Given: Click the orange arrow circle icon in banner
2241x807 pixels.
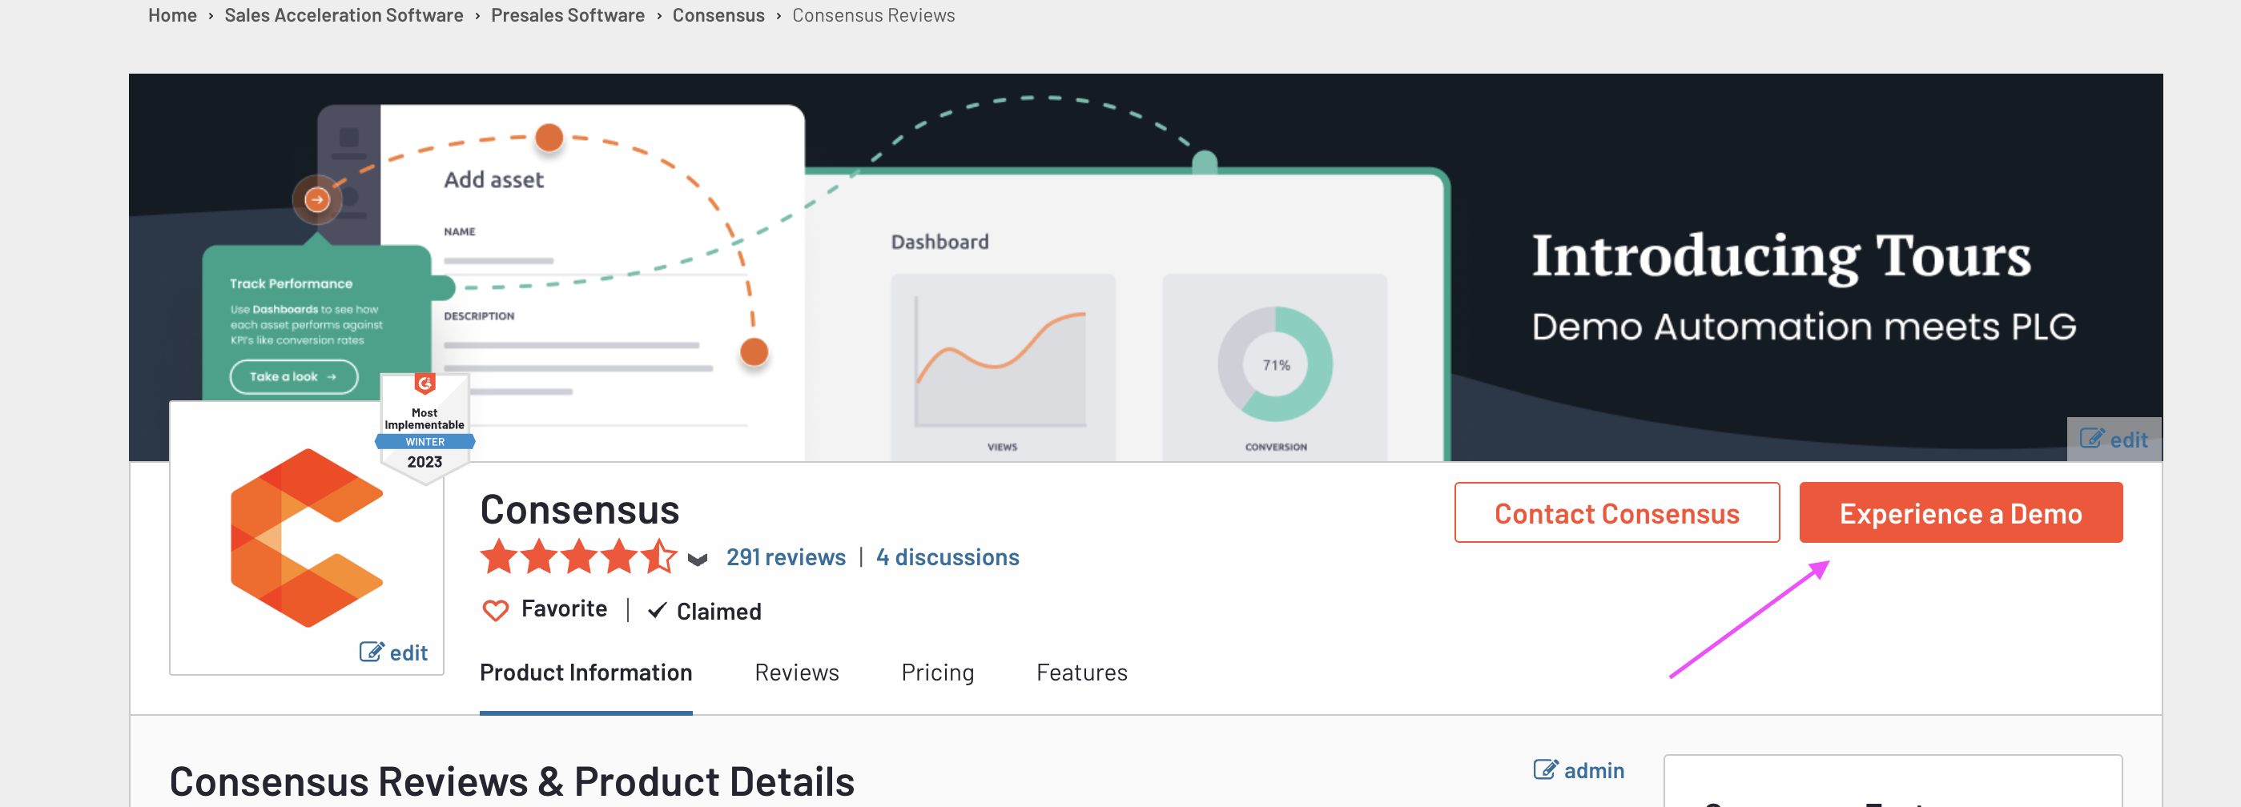Looking at the screenshot, I should tap(316, 200).
